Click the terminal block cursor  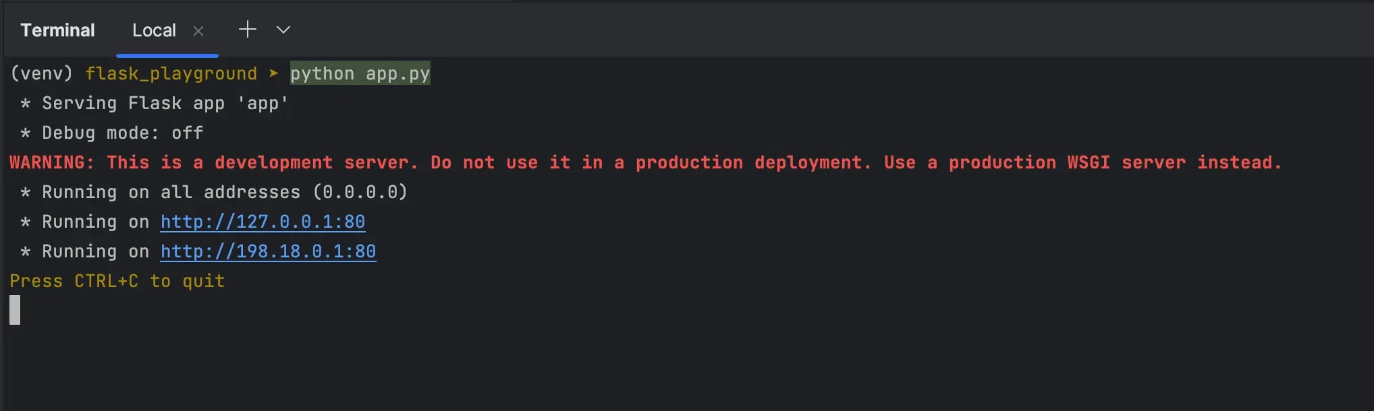point(15,310)
